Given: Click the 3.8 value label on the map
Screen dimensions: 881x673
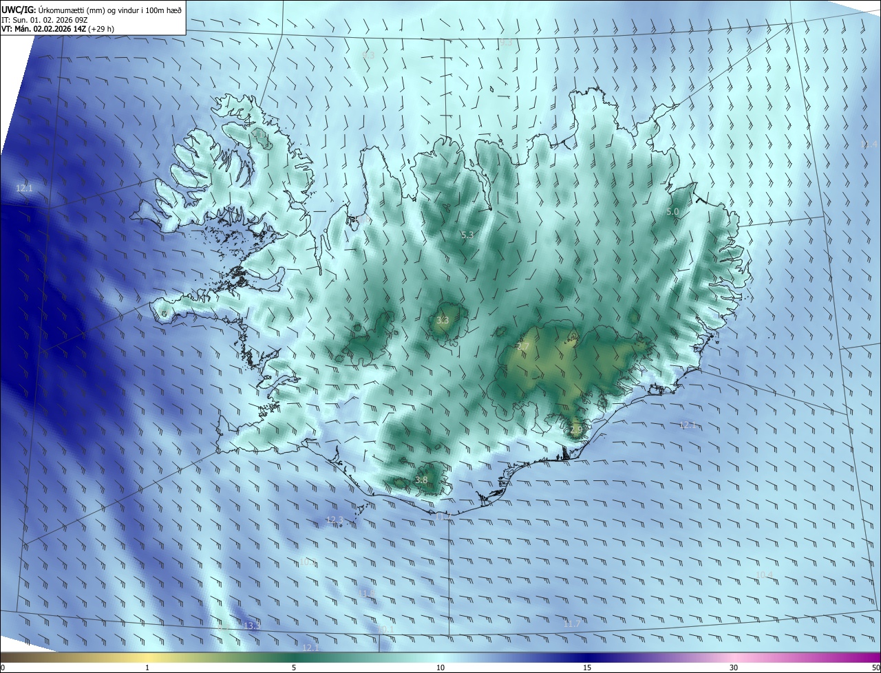Looking at the screenshot, I should [x=422, y=480].
